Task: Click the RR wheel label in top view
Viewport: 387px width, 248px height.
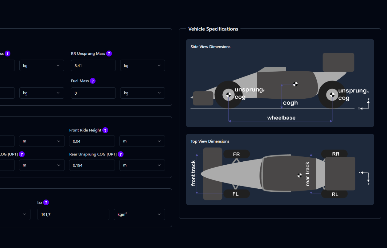Action: tap(336, 154)
